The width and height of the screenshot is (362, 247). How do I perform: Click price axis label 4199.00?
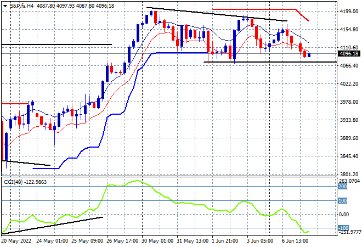349,12
